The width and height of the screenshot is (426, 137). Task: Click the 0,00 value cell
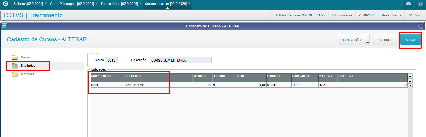(251, 85)
